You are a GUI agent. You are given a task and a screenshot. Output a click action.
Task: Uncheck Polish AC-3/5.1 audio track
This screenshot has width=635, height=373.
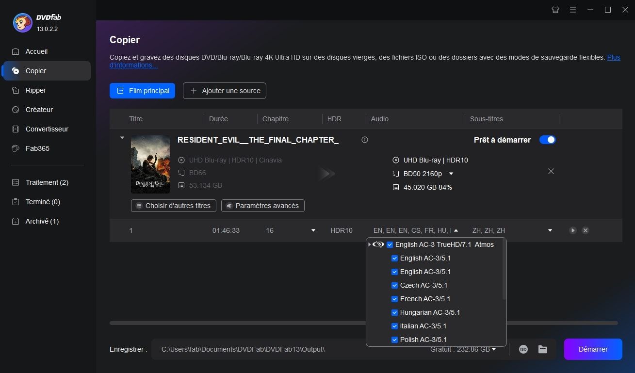coord(394,340)
